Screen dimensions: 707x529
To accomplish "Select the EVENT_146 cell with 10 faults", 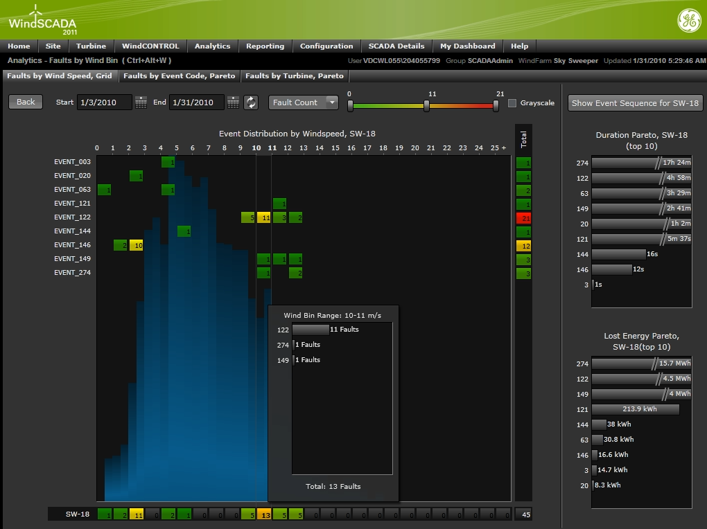I will (136, 245).
